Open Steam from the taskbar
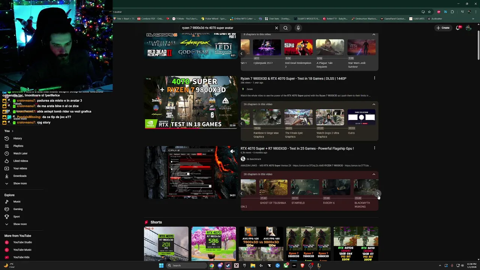480x270 pixels. [228, 265]
